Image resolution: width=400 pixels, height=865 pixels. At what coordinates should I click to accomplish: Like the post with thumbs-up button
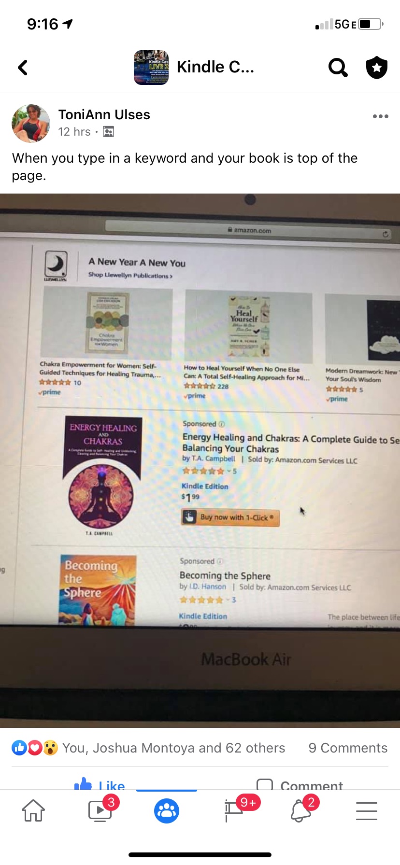tap(100, 784)
